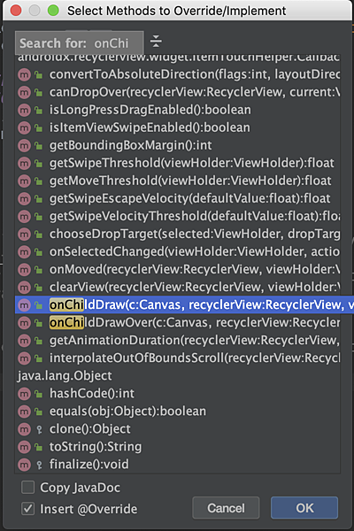The height and width of the screenshot is (531, 354).
Task: Click method icon next to isLongPressDragEnabled
Action: (x=24, y=110)
